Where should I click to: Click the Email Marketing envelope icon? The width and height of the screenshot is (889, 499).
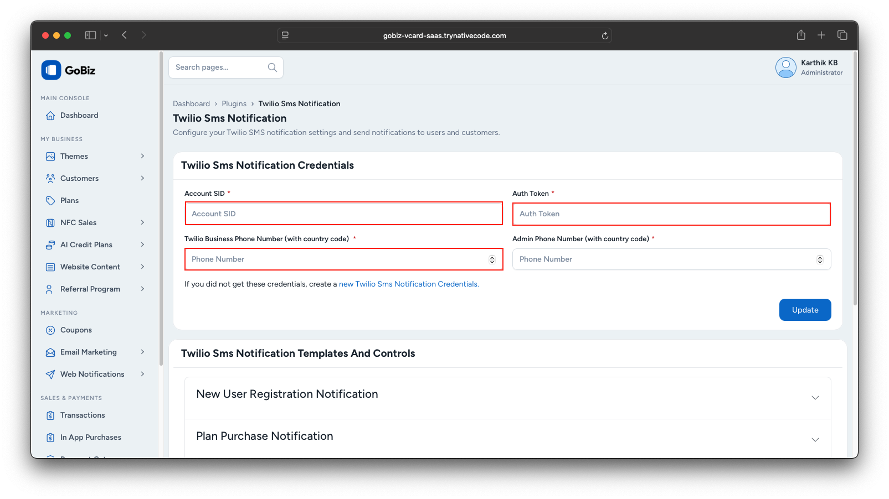[50, 352]
